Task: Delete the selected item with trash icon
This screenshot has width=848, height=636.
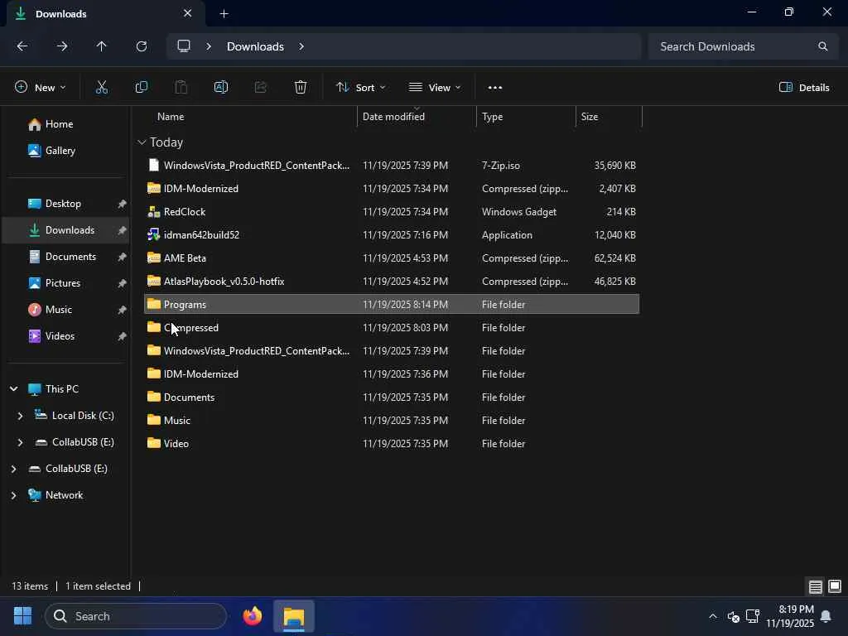Action: [301, 87]
